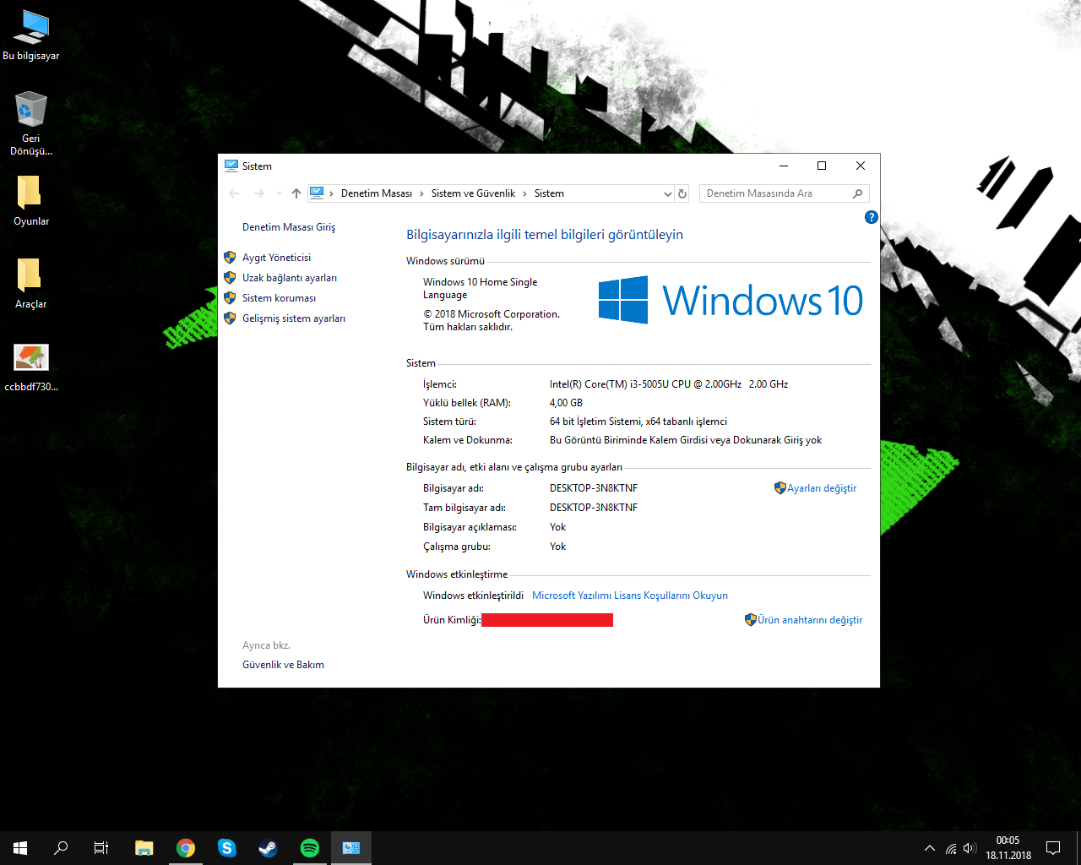Image resolution: width=1081 pixels, height=865 pixels.
Task: Click the Windows 10 logo
Action: (x=731, y=300)
